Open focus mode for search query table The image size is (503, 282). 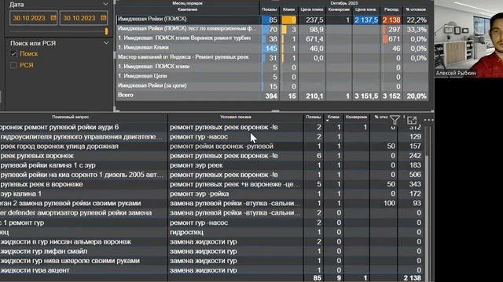[412, 120]
